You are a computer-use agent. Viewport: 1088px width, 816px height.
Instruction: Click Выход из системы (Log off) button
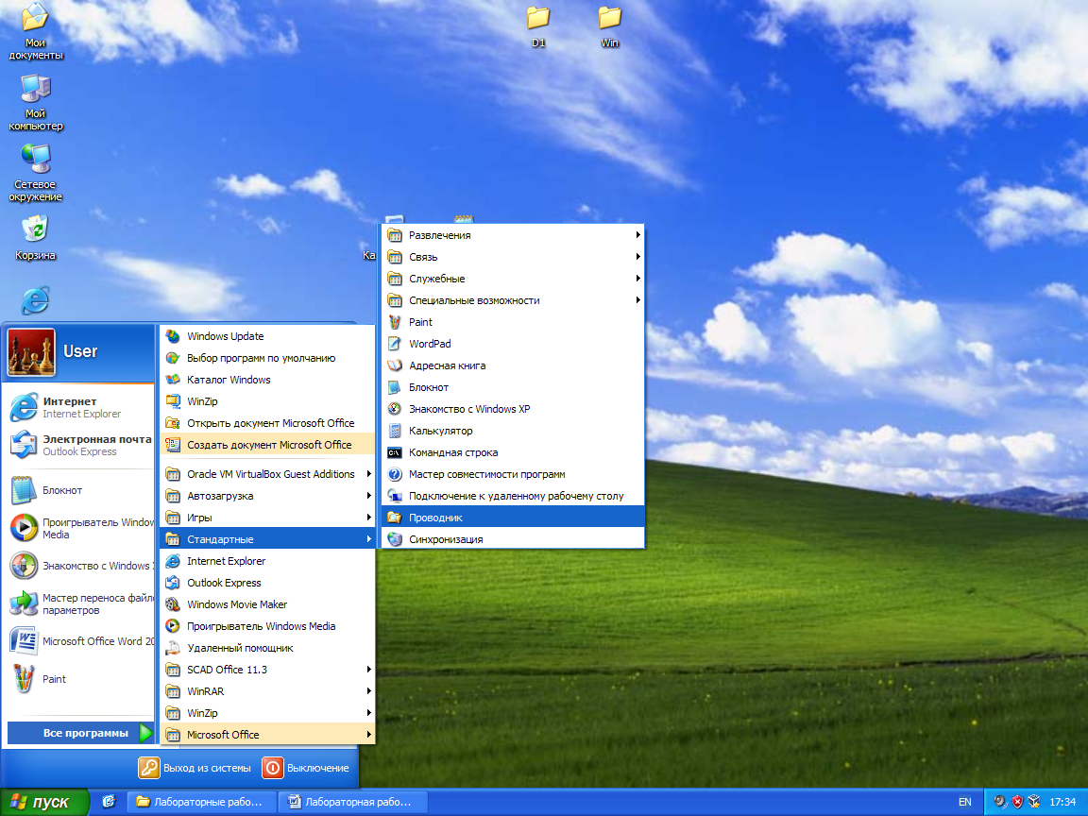click(x=195, y=768)
